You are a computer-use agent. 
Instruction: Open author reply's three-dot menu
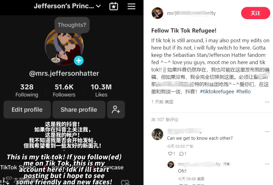(x=267, y=164)
